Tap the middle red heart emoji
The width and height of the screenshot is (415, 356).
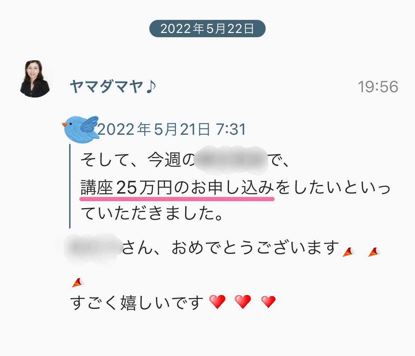pyautogui.click(x=243, y=302)
